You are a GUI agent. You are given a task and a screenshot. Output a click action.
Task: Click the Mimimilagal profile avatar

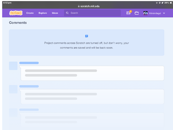click(x=146, y=13)
